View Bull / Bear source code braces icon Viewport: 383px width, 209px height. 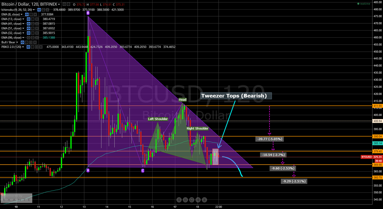click(31, 42)
